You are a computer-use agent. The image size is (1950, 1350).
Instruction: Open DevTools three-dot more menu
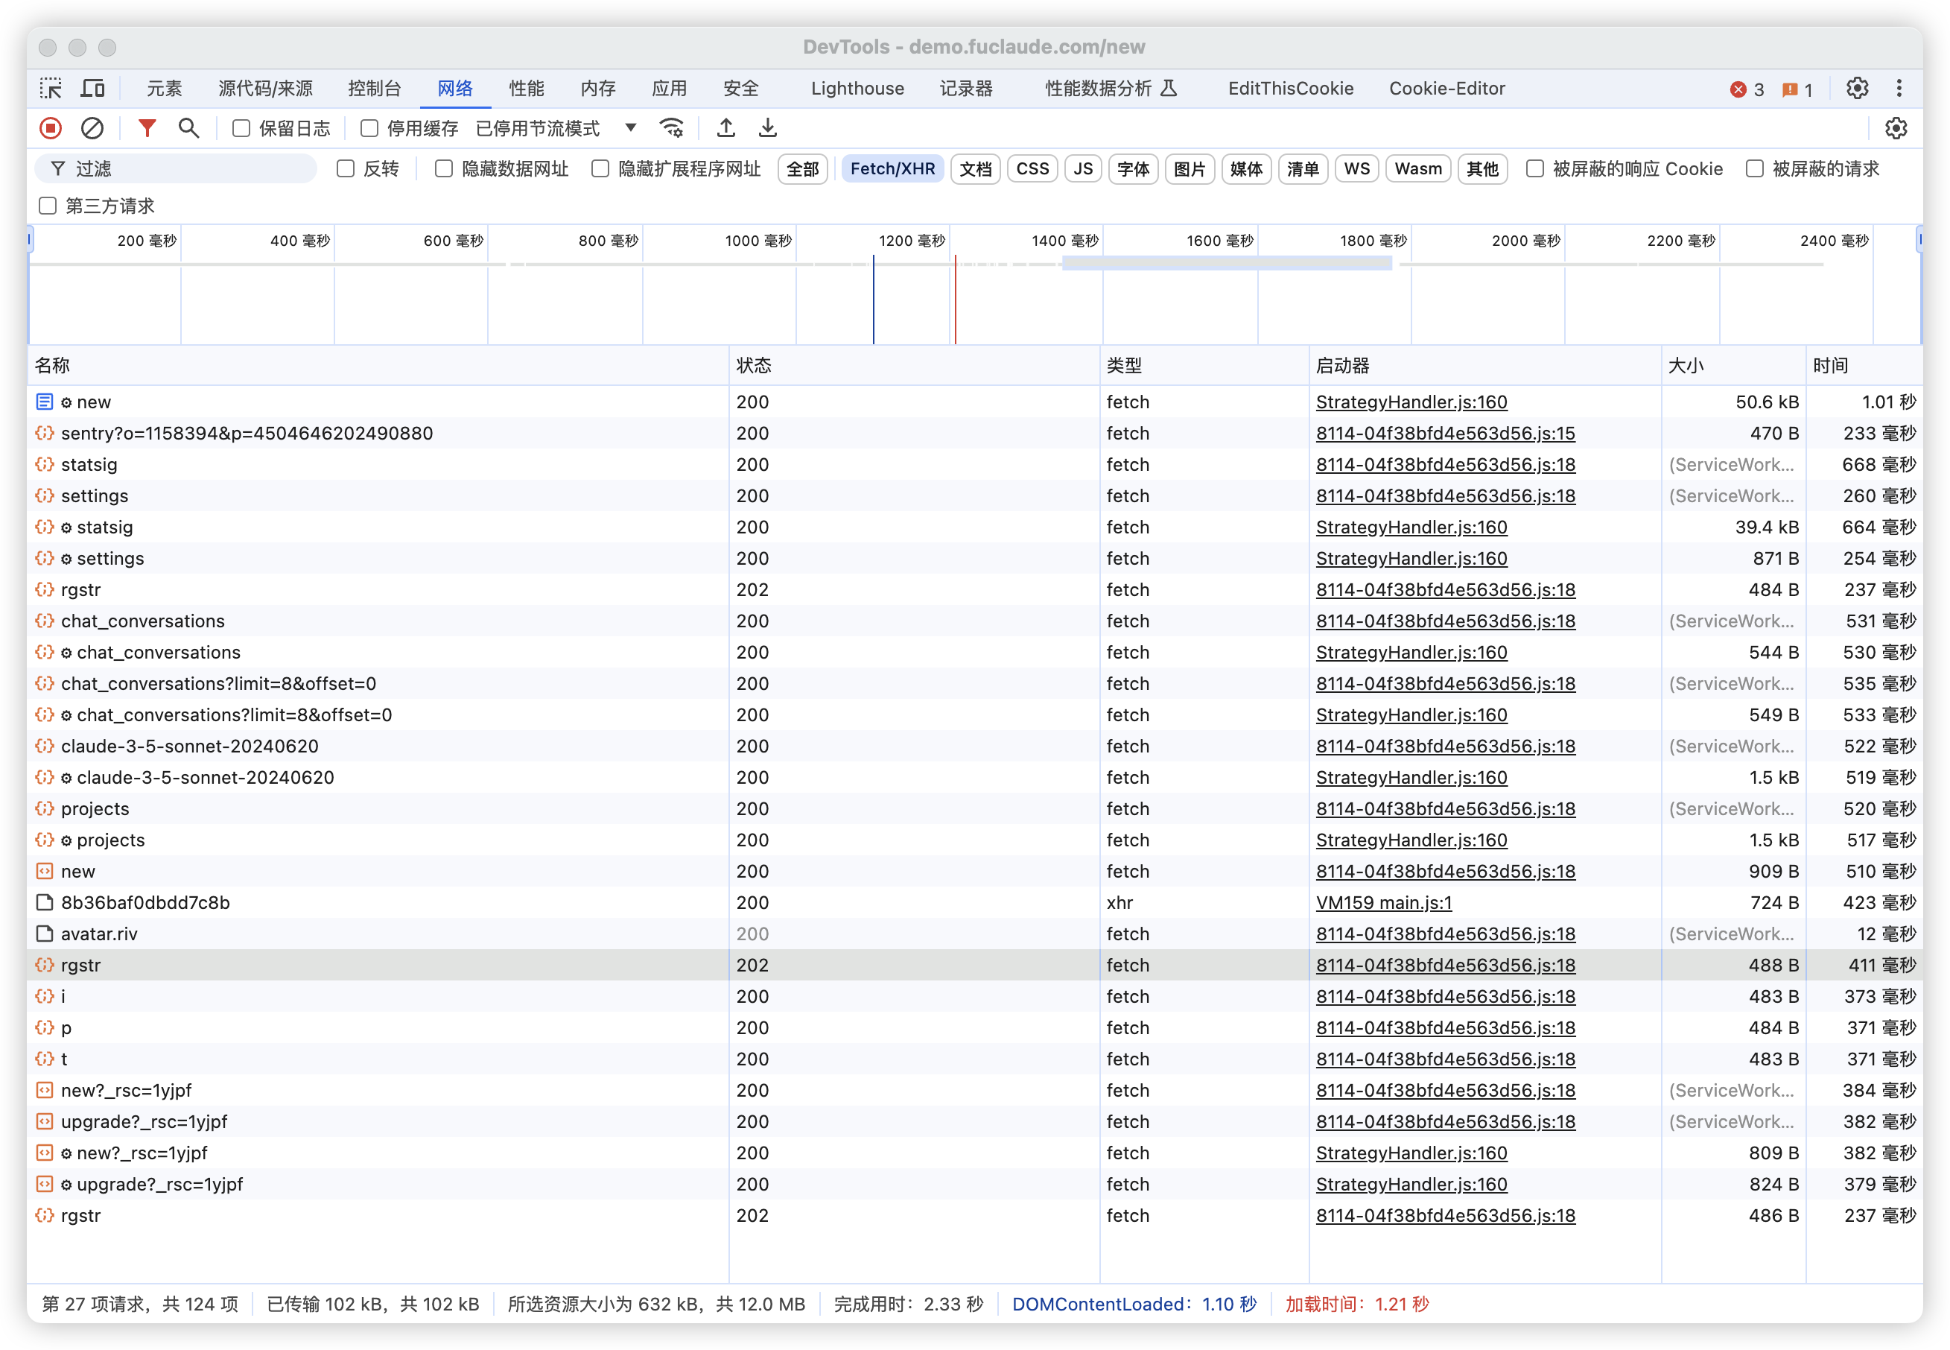[x=1899, y=88]
